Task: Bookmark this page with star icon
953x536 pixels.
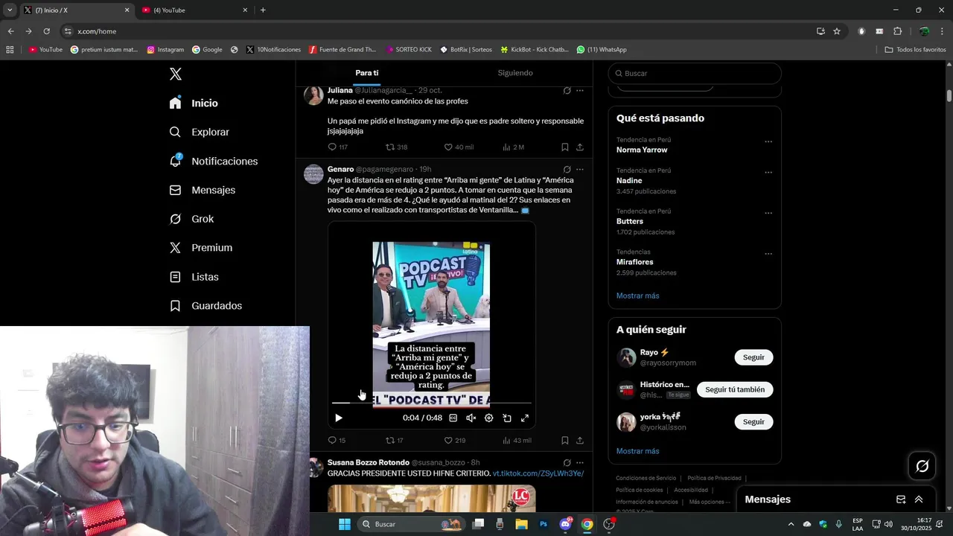Action: point(837,31)
